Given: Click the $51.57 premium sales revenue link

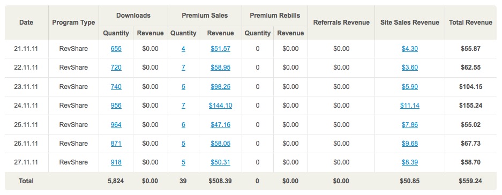Looking at the screenshot, I should point(220,49).
